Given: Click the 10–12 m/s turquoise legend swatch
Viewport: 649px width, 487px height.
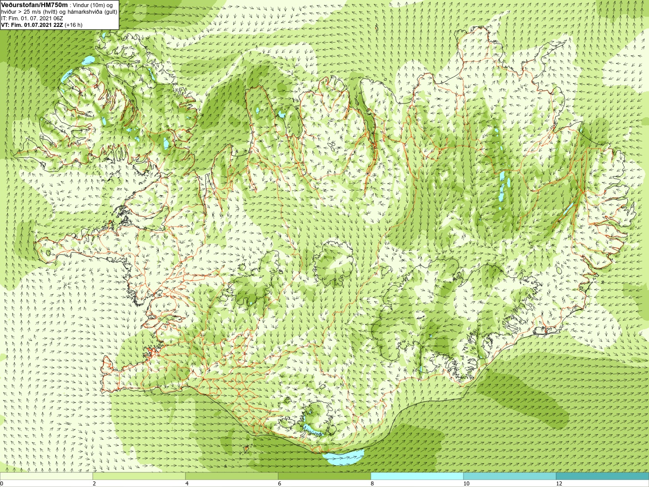Looking at the screenshot, I should click(510, 476).
